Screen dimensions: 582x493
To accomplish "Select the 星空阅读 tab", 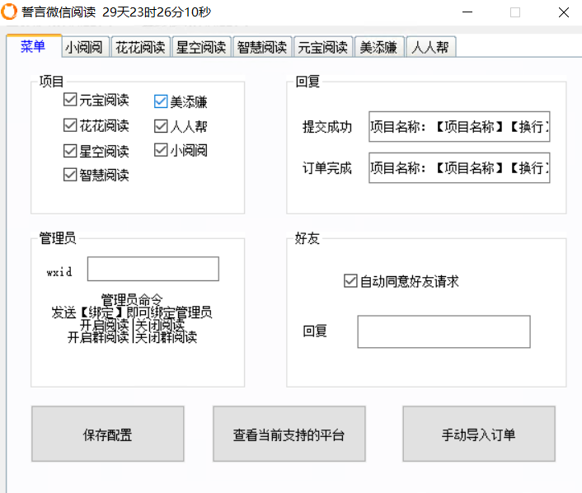I will pyautogui.click(x=200, y=47).
